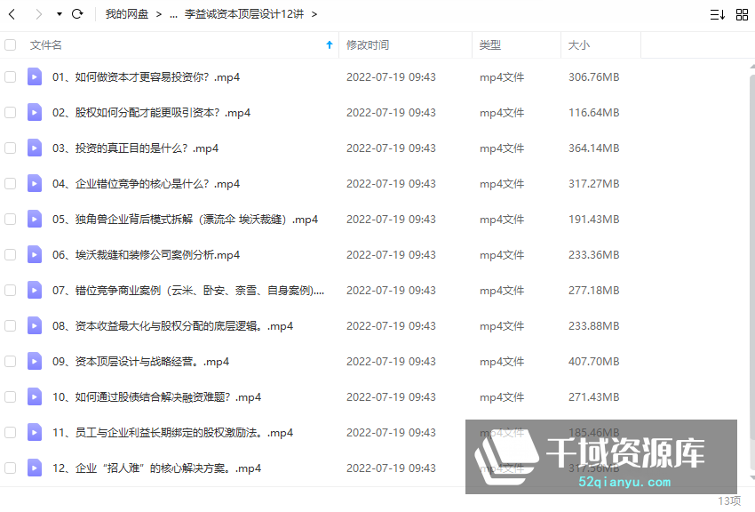Click video icon of 11、员工与企业利益
Image resolution: width=755 pixels, height=512 pixels.
point(34,433)
